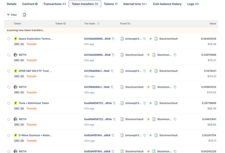The width and height of the screenshot is (225, 153).
Task: Copy UniswapV3 address in SPDR S&P row
Action: (x=145, y=71)
